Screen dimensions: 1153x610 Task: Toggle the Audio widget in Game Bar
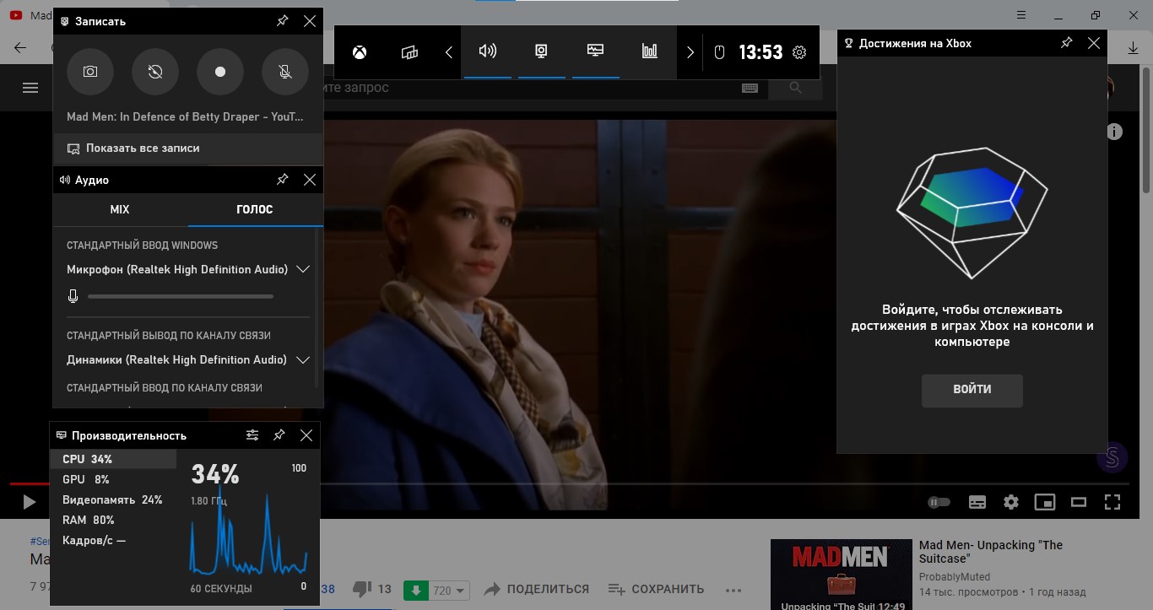point(488,51)
